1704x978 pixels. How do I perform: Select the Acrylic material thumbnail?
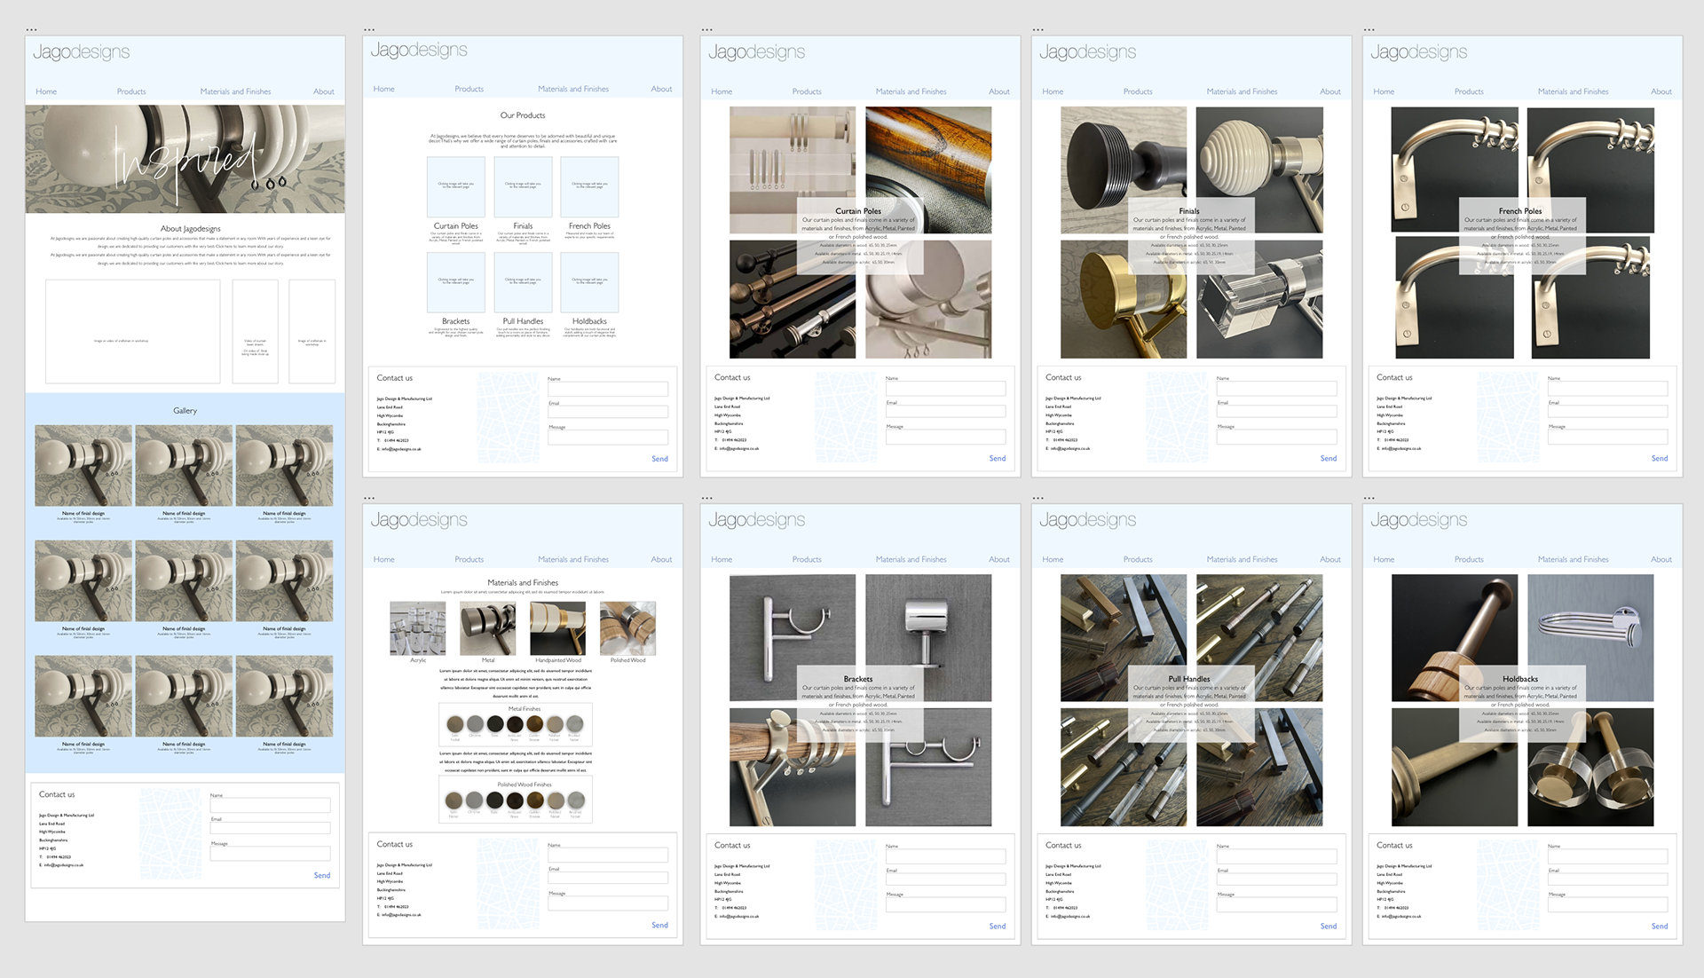point(418,628)
